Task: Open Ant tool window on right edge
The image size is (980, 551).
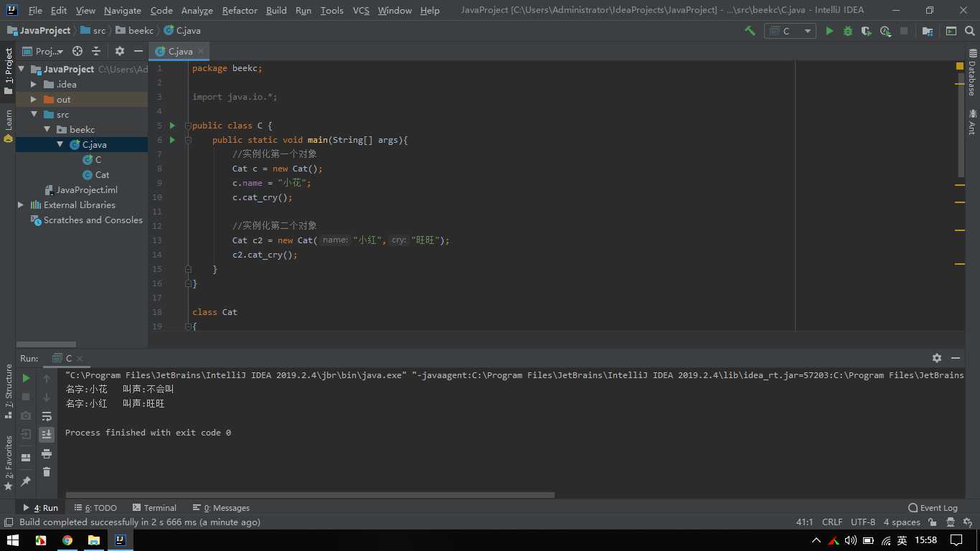Action: pos(973,122)
